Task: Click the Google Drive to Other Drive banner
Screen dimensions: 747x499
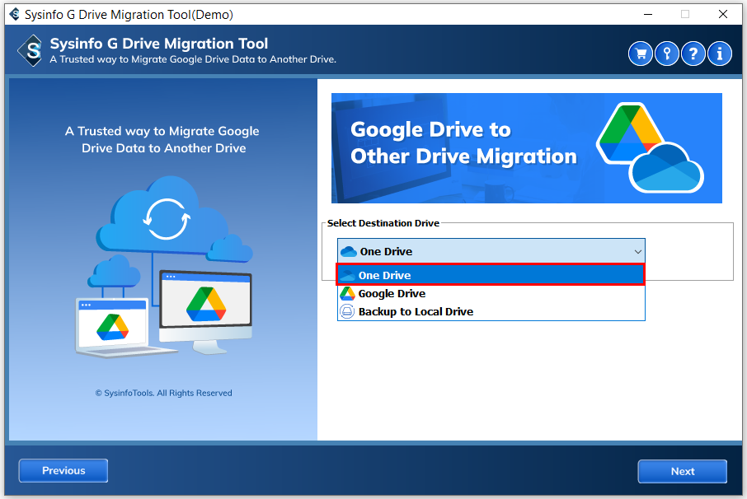Action: pos(526,148)
